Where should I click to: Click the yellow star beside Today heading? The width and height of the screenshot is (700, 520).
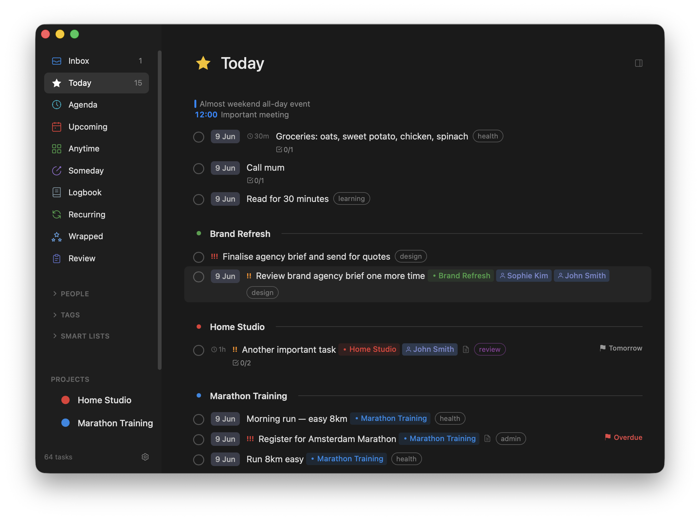tap(203, 63)
